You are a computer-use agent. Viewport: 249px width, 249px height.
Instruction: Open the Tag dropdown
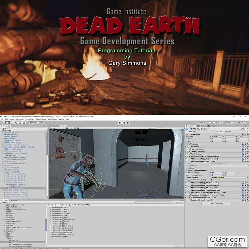(205, 131)
